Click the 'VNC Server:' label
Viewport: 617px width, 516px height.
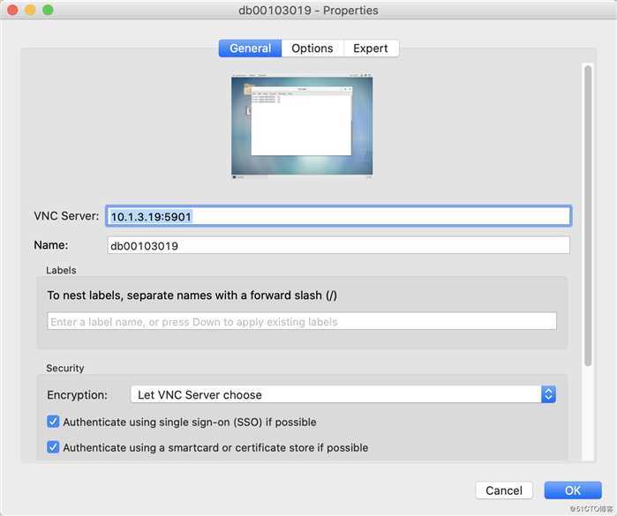pyautogui.click(x=66, y=216)
